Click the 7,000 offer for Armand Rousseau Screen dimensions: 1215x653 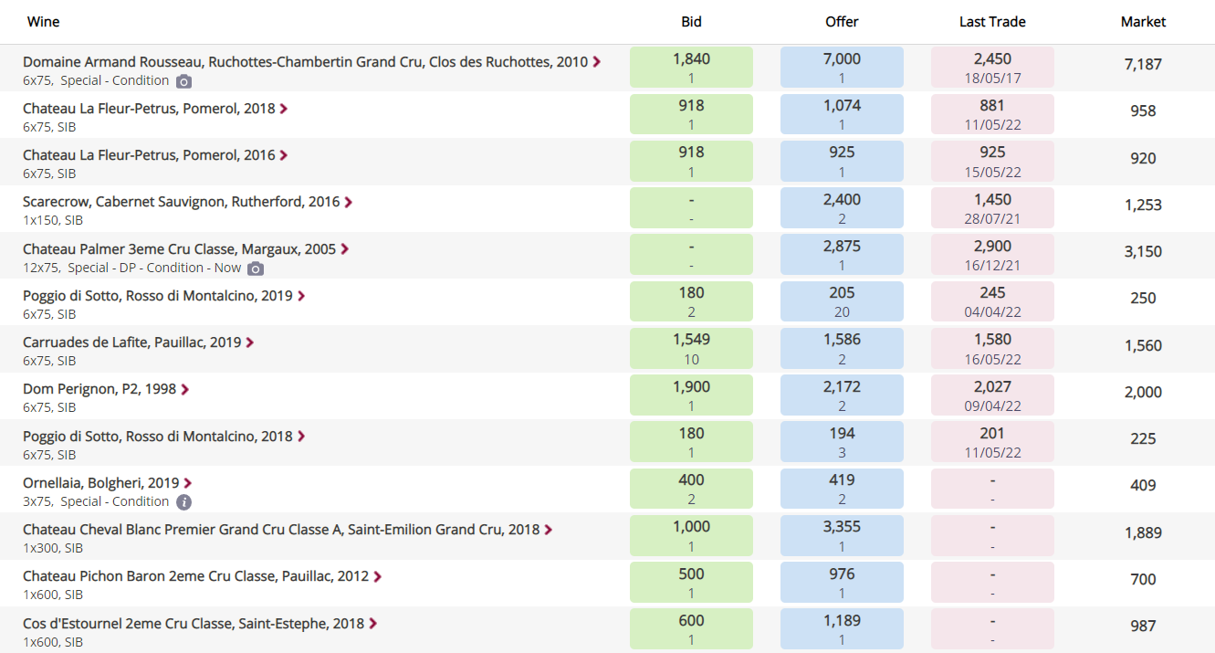point(842,68)
